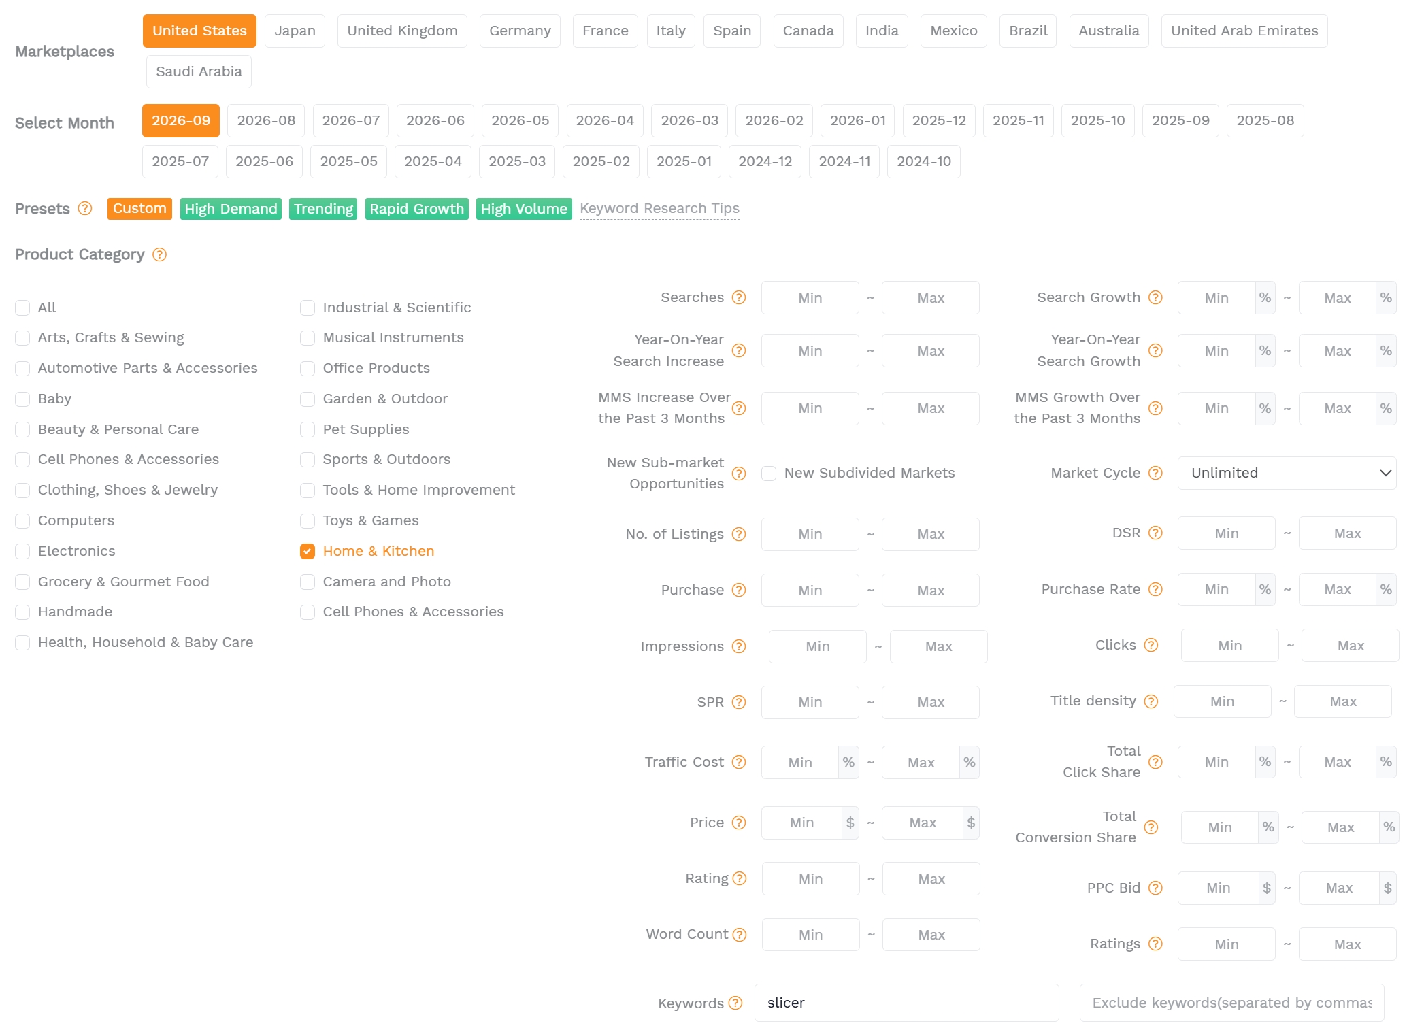Check the Pet Supplies category
Image resolution: width=1407 pixels, height=1030 pixels.
point(308,429)
